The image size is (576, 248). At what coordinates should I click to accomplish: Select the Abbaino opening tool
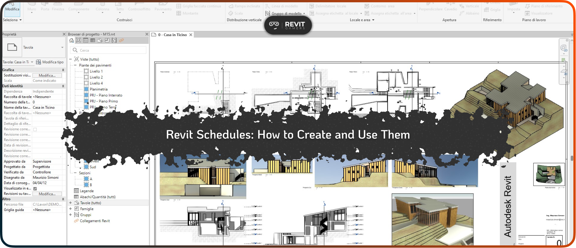click(x=469, y=13)
